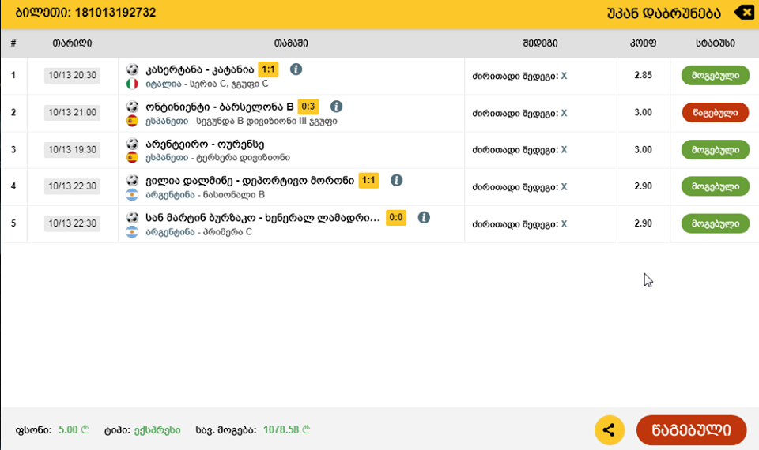Click bet amount 5.00 in footer
Screen dimensions: 759x450
(74, 429)
